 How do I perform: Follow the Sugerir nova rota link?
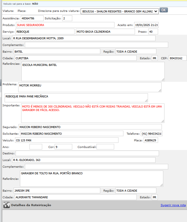pyautogui.click(x=173, y=205)
